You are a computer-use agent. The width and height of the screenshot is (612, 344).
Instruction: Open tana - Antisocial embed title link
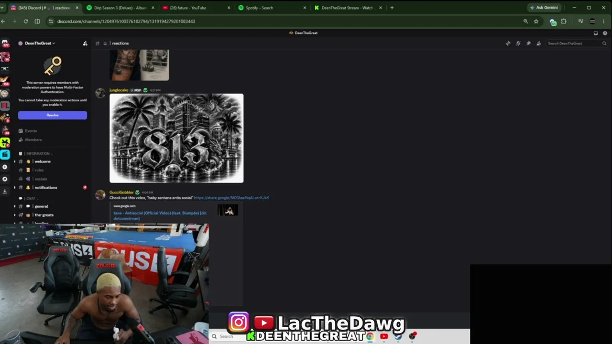point(160,215)
